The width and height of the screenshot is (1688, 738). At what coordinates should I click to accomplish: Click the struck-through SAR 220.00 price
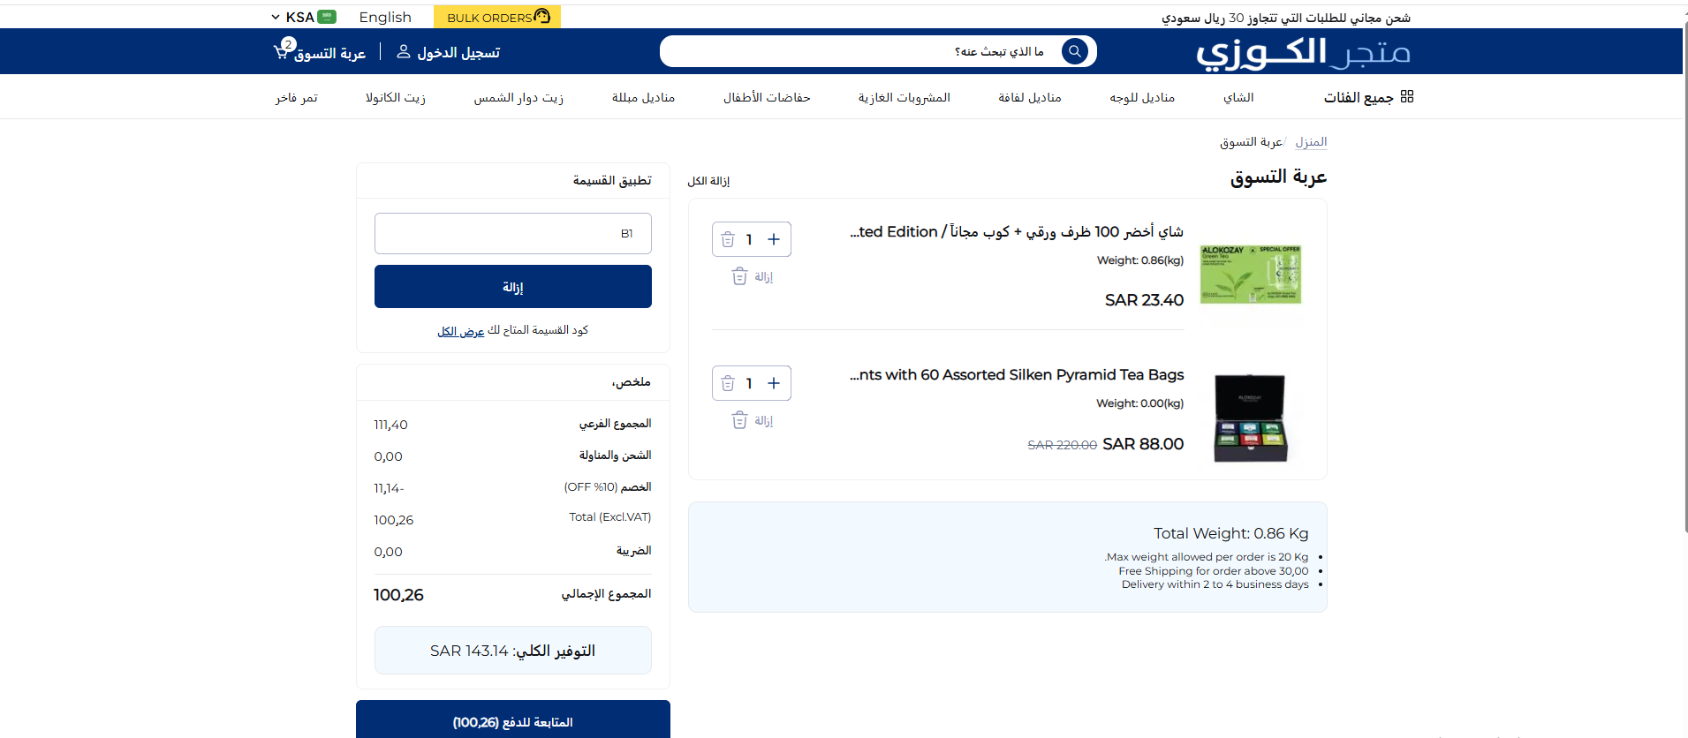[1062, 445]
